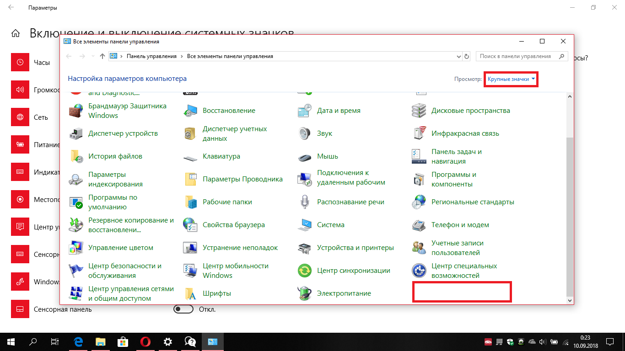
Task: Expand chevron after Панель управления breadcrumb
Action: tap(182, 56)
